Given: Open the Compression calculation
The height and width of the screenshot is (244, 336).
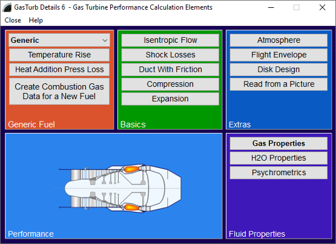Looking at the screenshot, I should [170, 85].
